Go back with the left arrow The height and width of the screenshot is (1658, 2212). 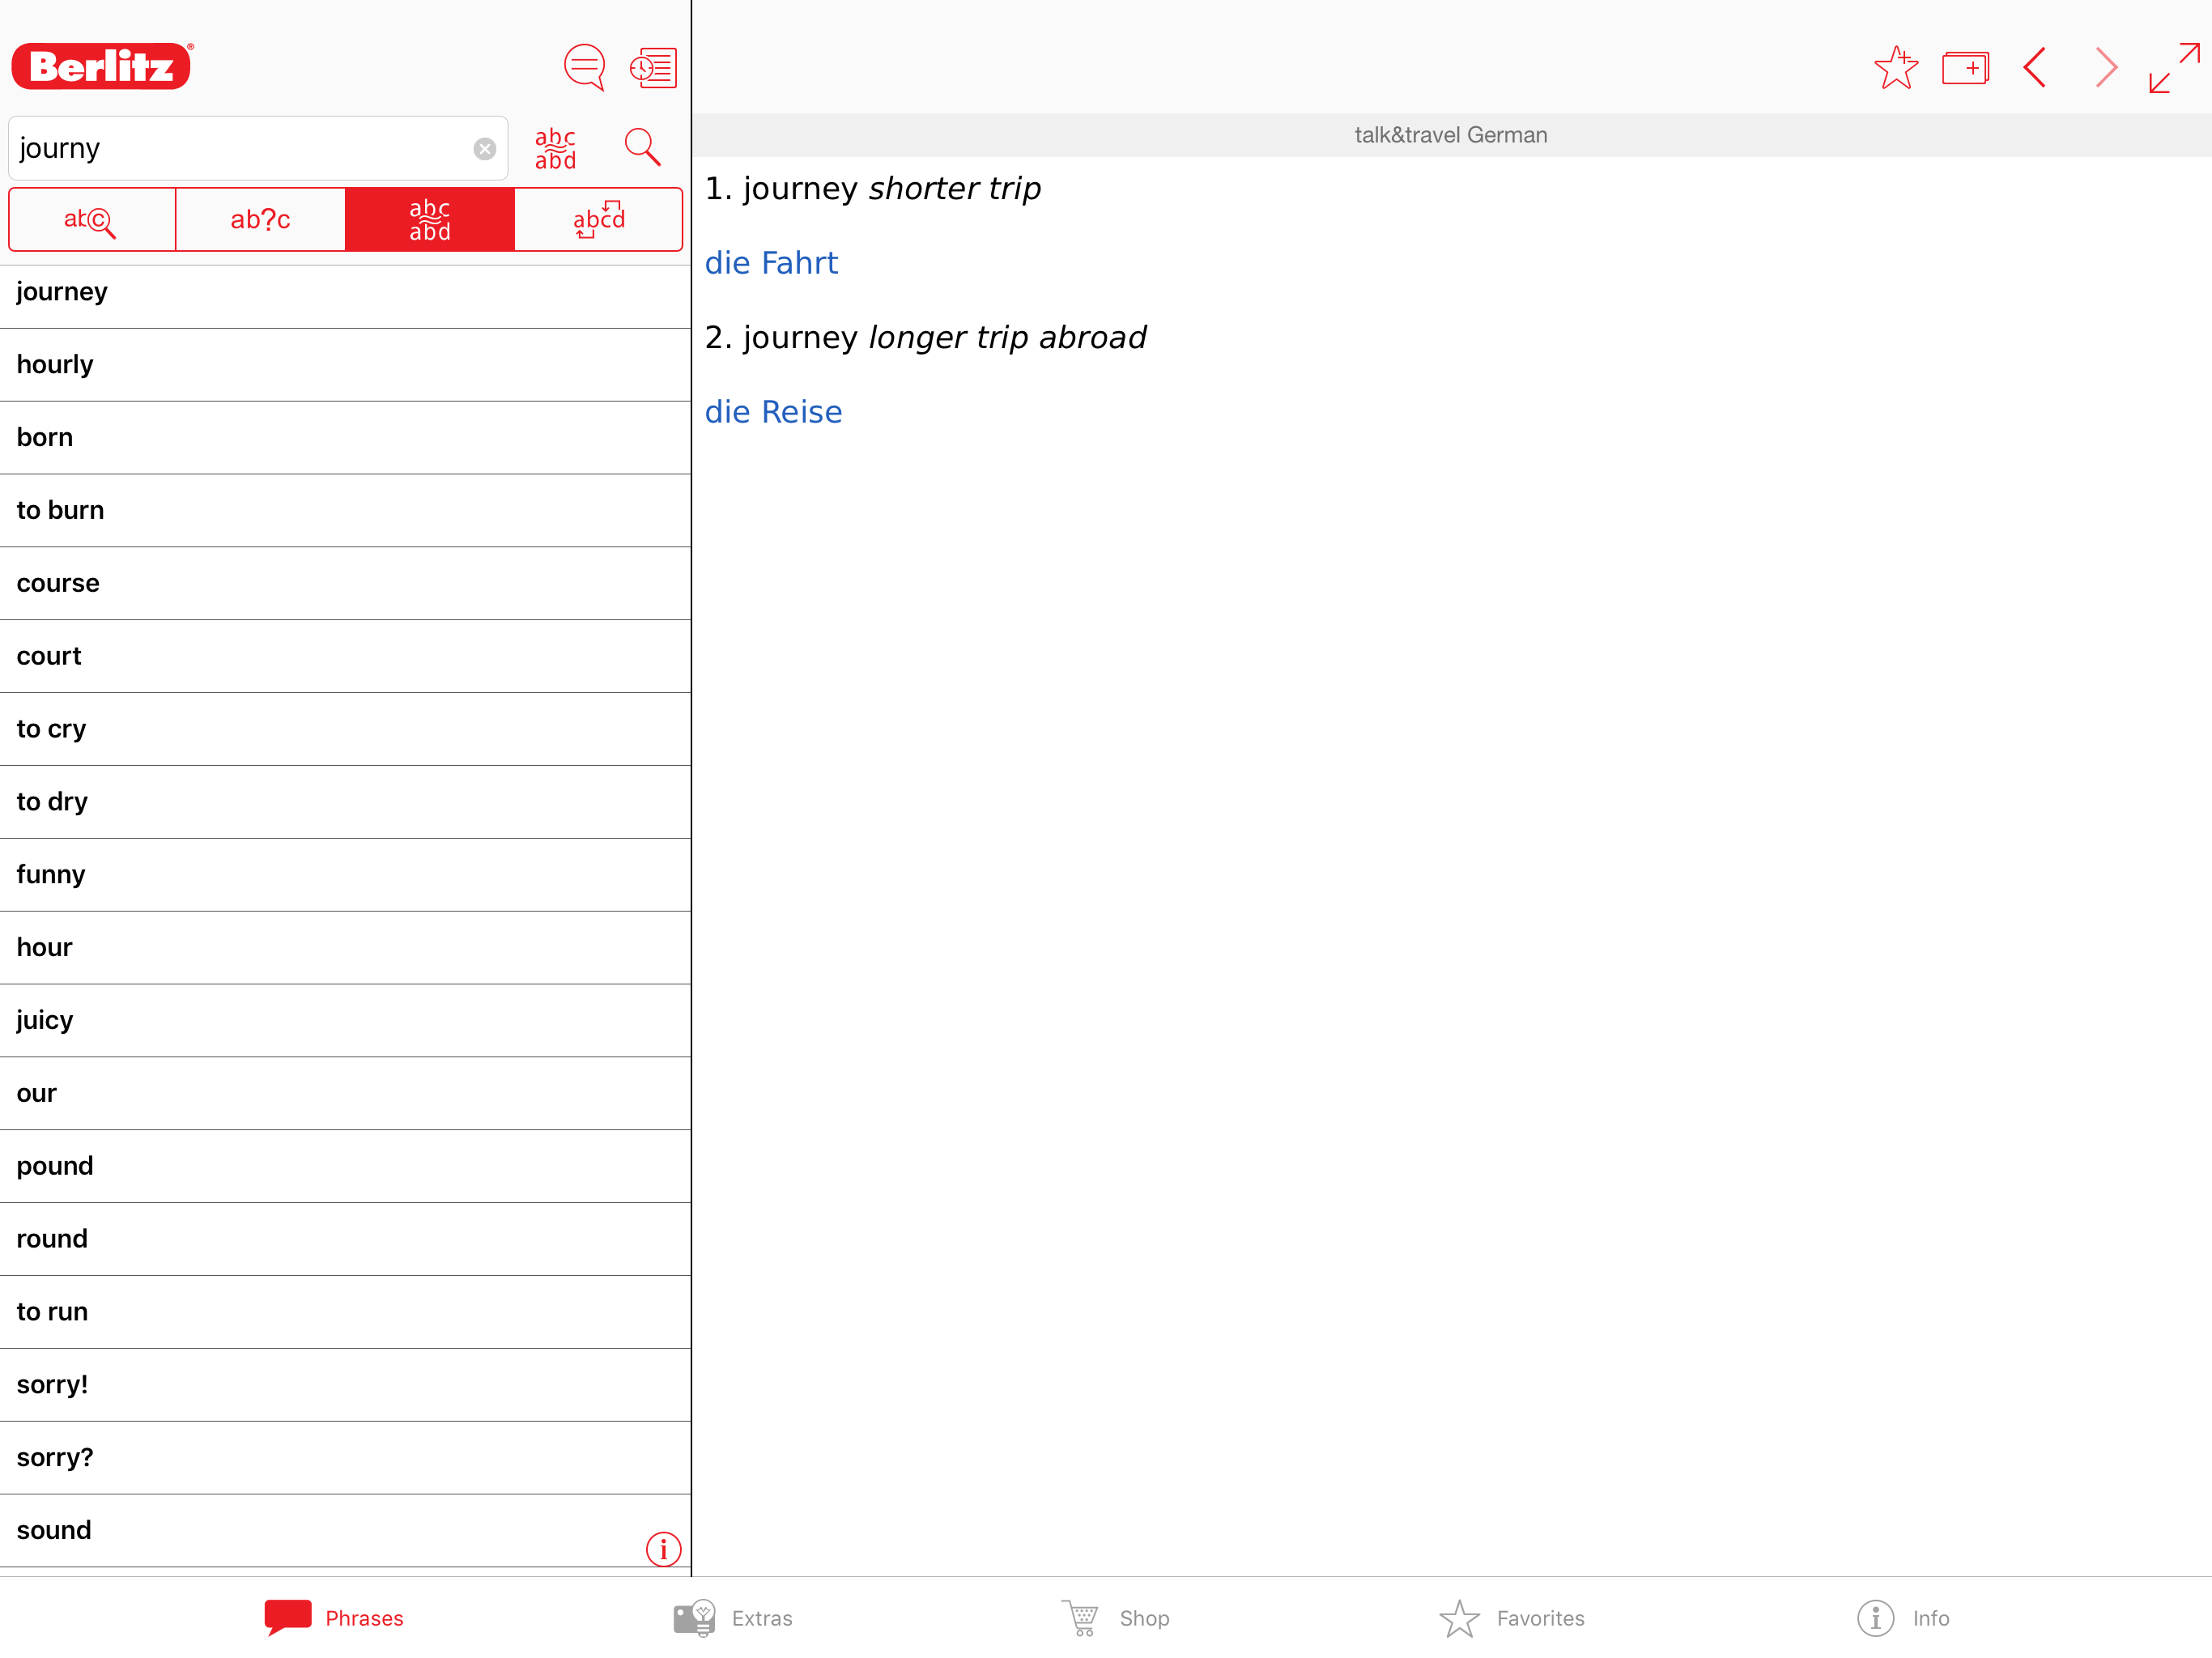2035,68
